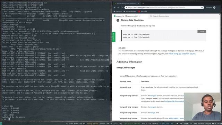Image resolution: width=222 pixels, height=125 pixels.
Task: Click the date and time in status bar
Action: pos(203,124)
